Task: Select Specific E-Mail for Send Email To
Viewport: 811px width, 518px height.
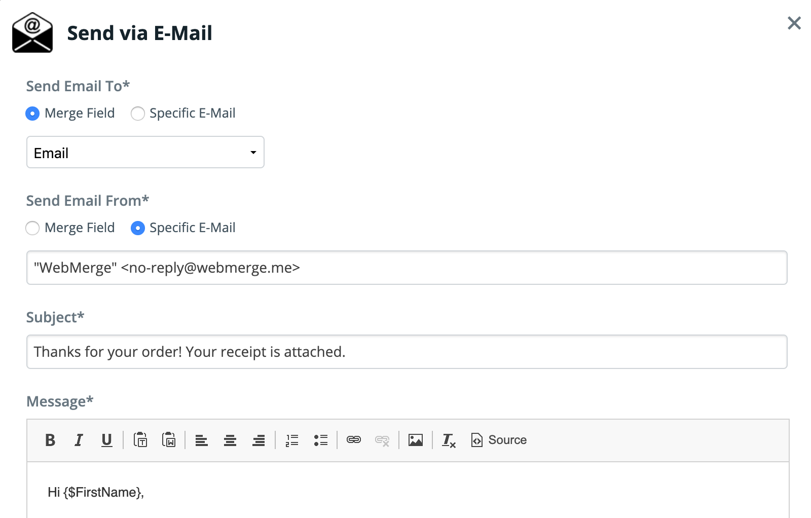Action: point(137,114)
